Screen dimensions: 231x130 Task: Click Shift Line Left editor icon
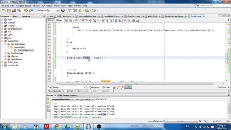point(116,20)
